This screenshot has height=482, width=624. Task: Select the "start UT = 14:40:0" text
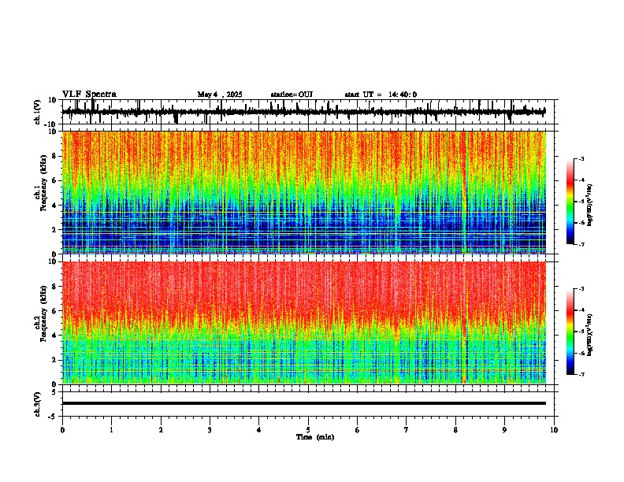coord(381,95)
